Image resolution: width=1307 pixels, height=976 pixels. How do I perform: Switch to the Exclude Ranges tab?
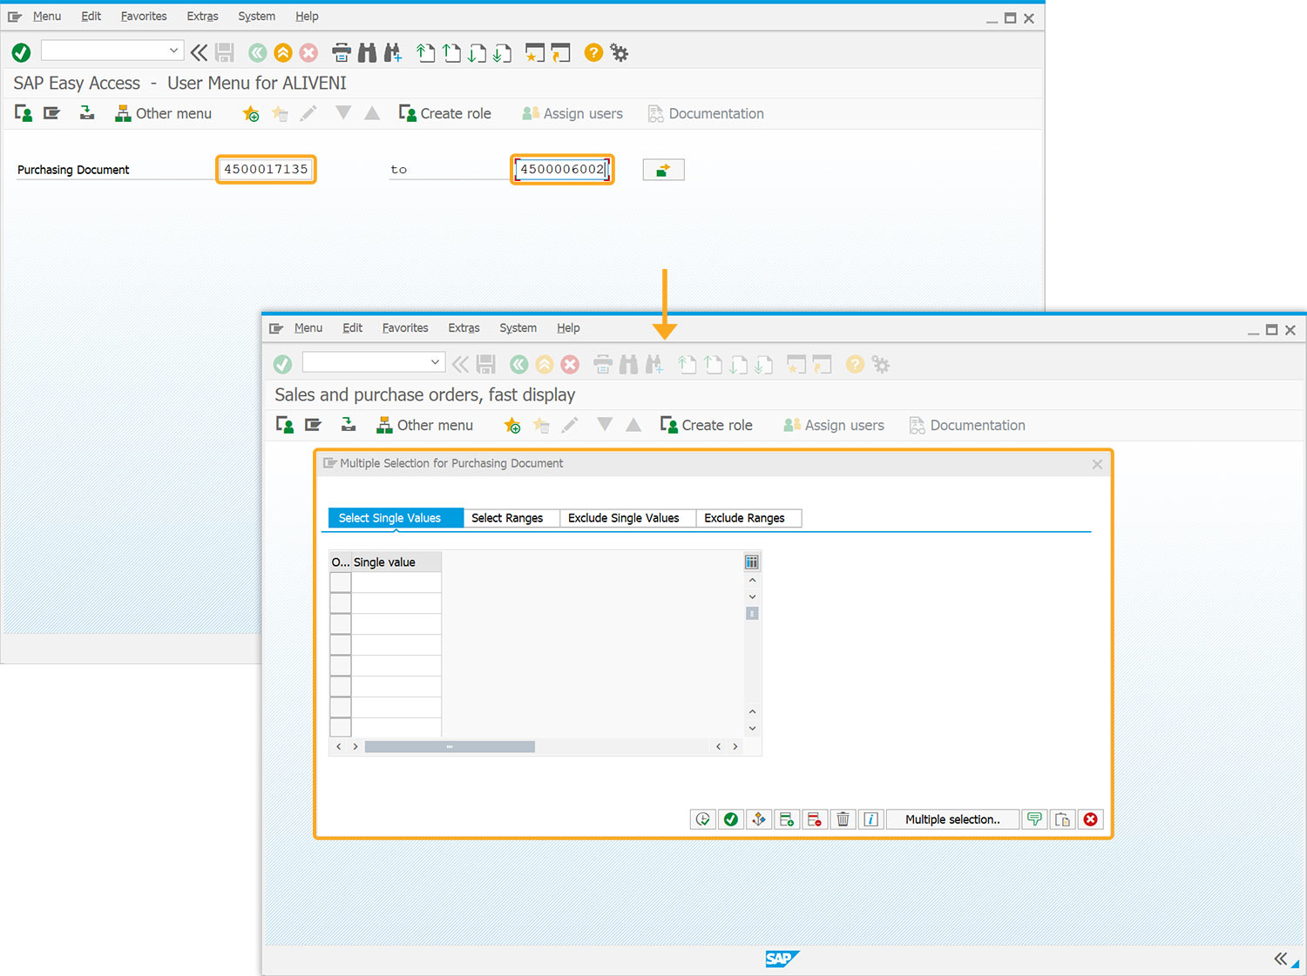pyautogui.click(x=748, y=518)
